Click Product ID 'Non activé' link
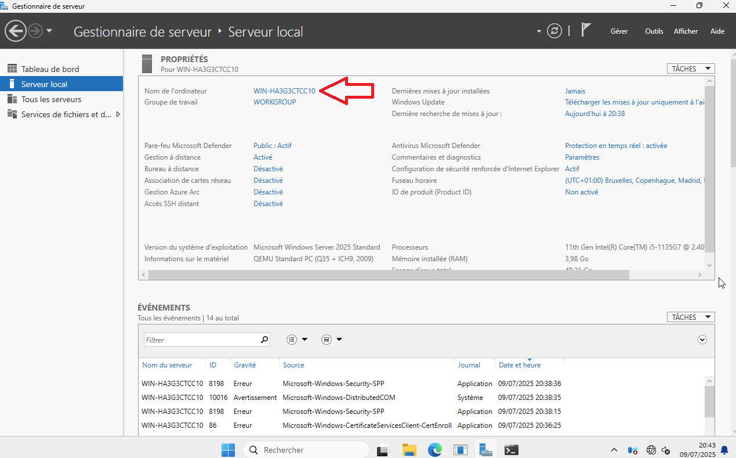Screen dimensions: 736x458 582,192
